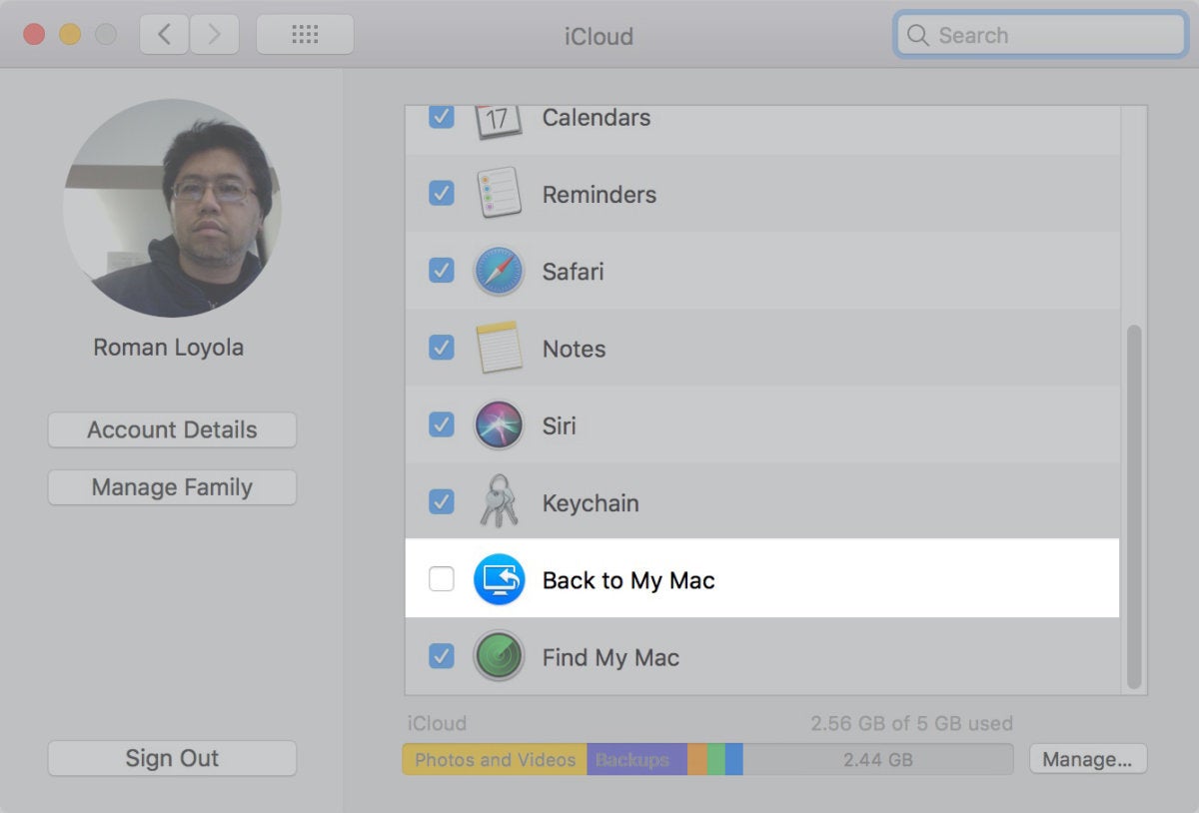
Task: Select the Keychain keys icon
Action: click(499, 502)
